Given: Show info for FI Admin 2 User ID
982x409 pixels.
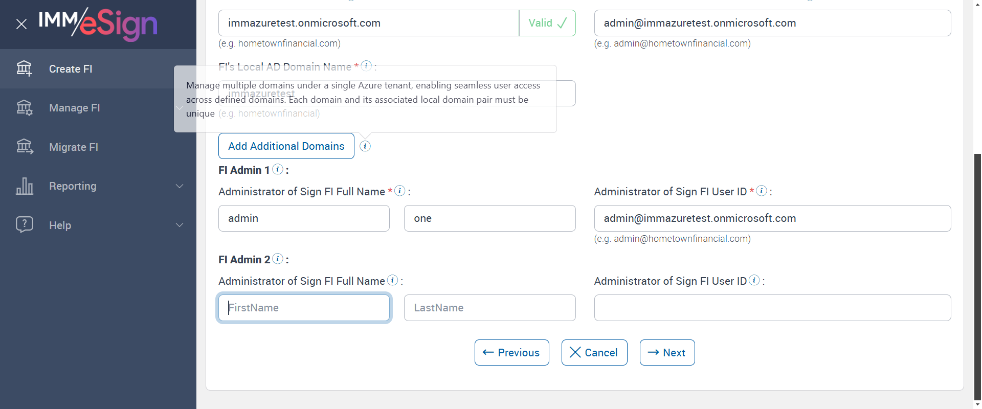Looking at the screenshot, I should click(754, 280).
